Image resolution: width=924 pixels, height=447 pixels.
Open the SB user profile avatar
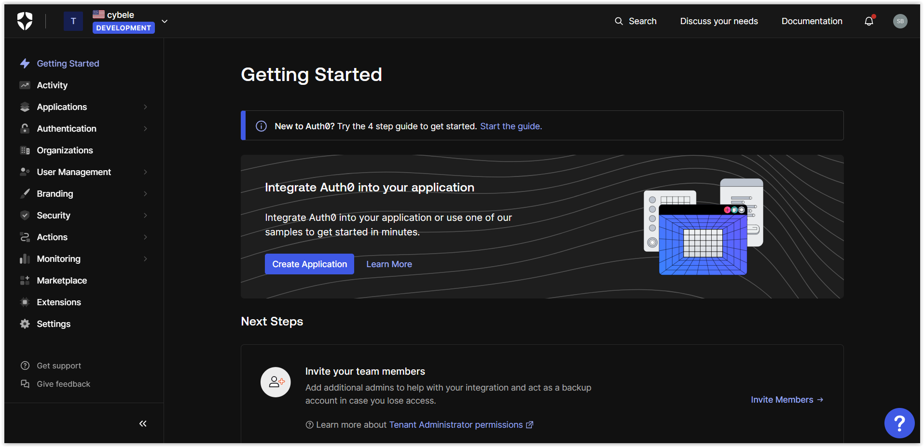click(900, 21)
